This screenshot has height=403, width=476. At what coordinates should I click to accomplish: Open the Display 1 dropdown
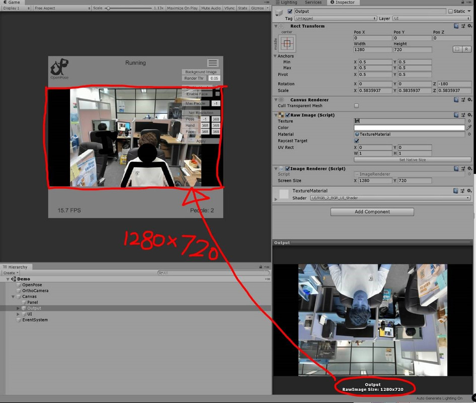tap(17, 8)
